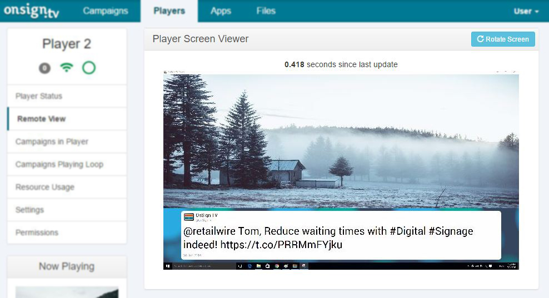This screenshot has height=298, width=549.
Task: Click the Player 2 title
Action: [x=67, y=44]
